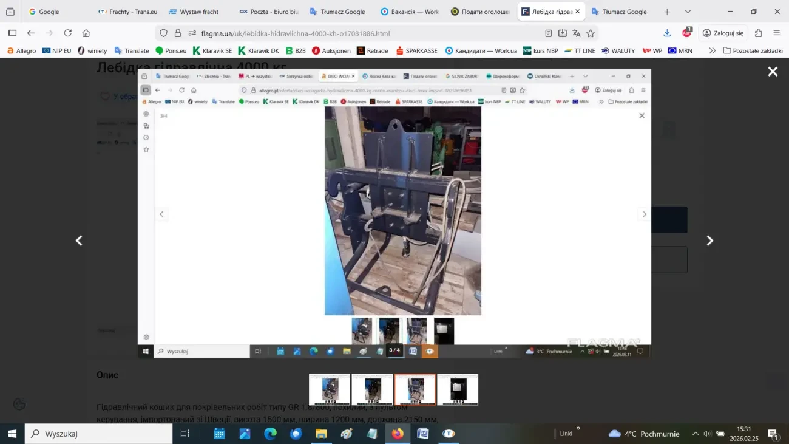The image size is (789, 444).
Task: Select the fourth gallery thumbnail
Action: [458, 389]
